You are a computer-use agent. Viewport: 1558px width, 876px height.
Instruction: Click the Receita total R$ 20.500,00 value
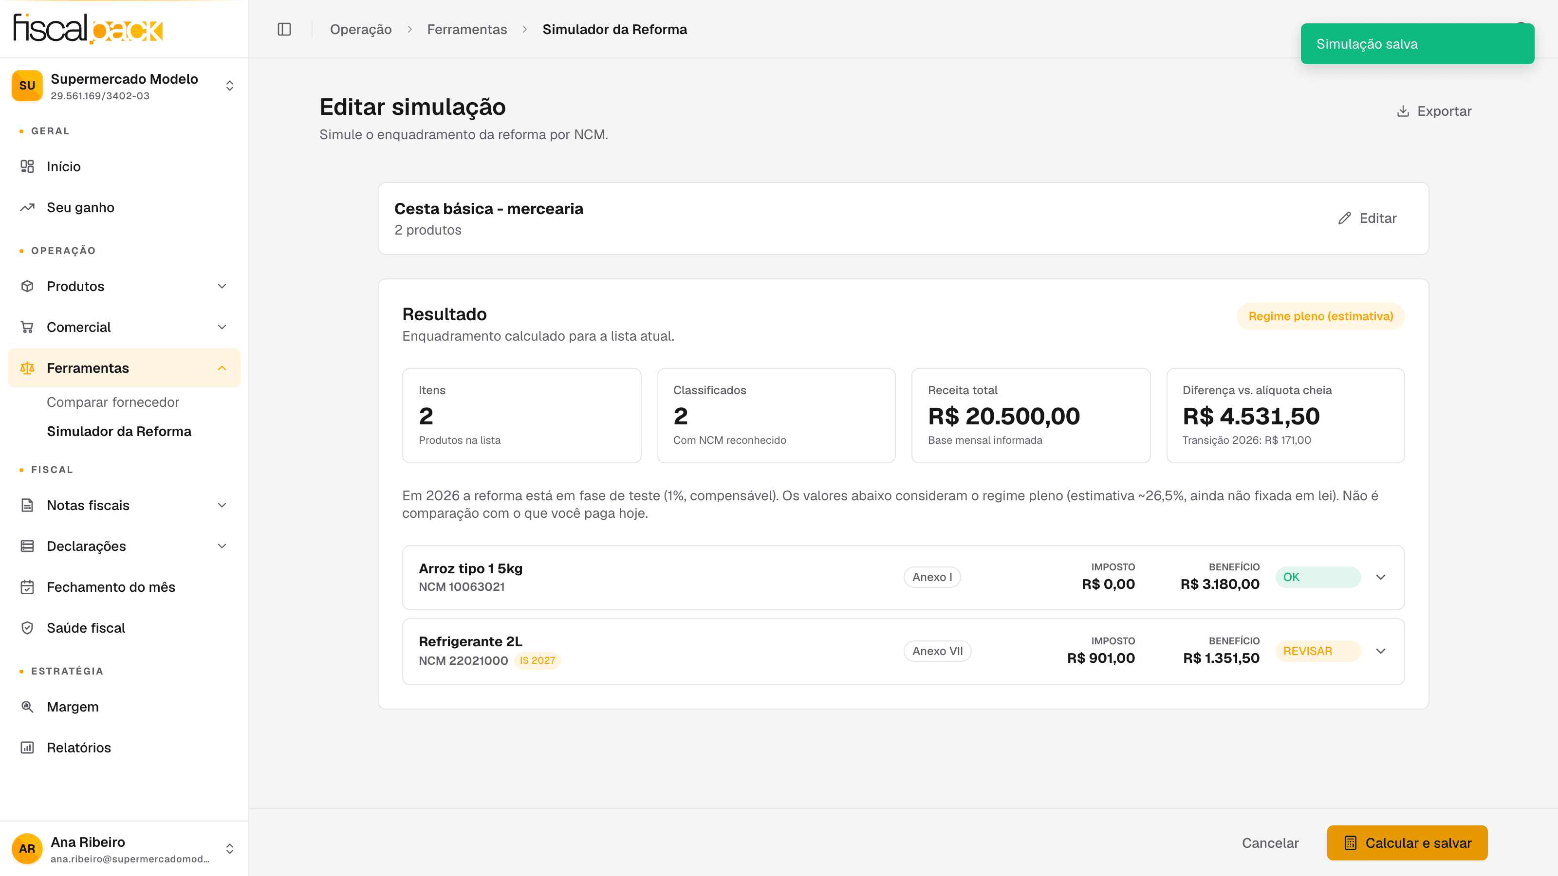coord(1004,416)
